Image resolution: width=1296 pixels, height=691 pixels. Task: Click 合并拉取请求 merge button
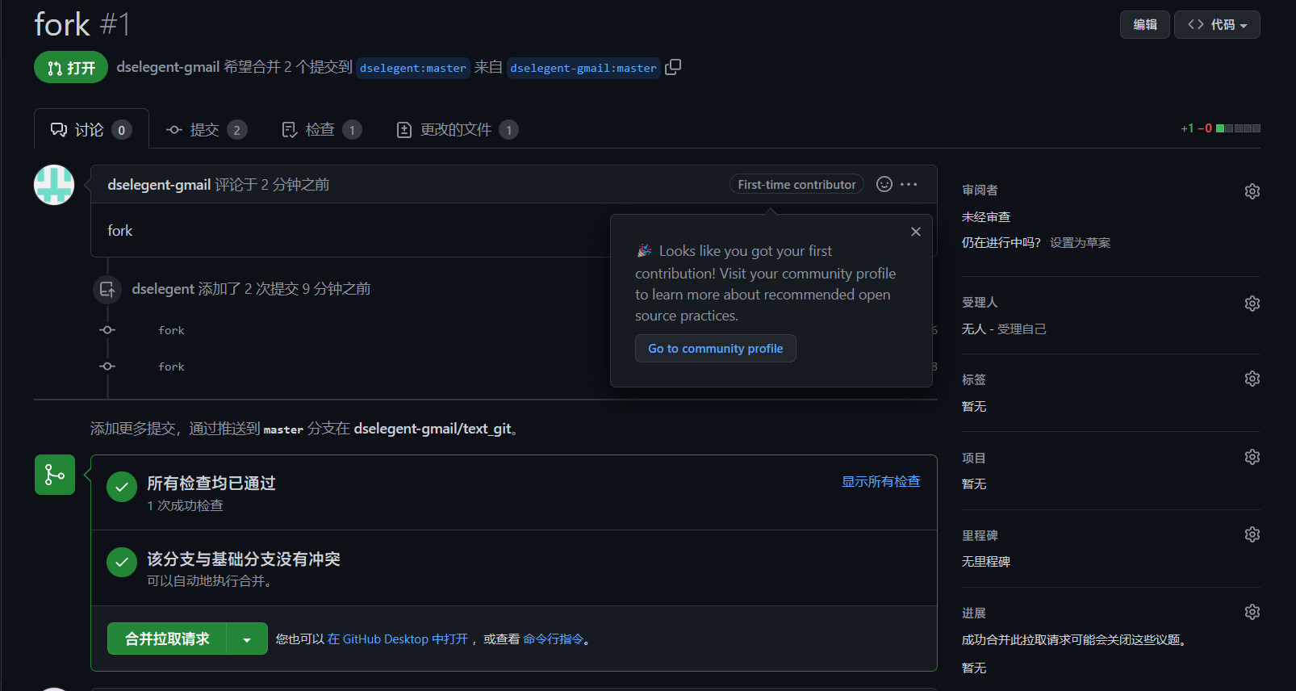(167, 639)
